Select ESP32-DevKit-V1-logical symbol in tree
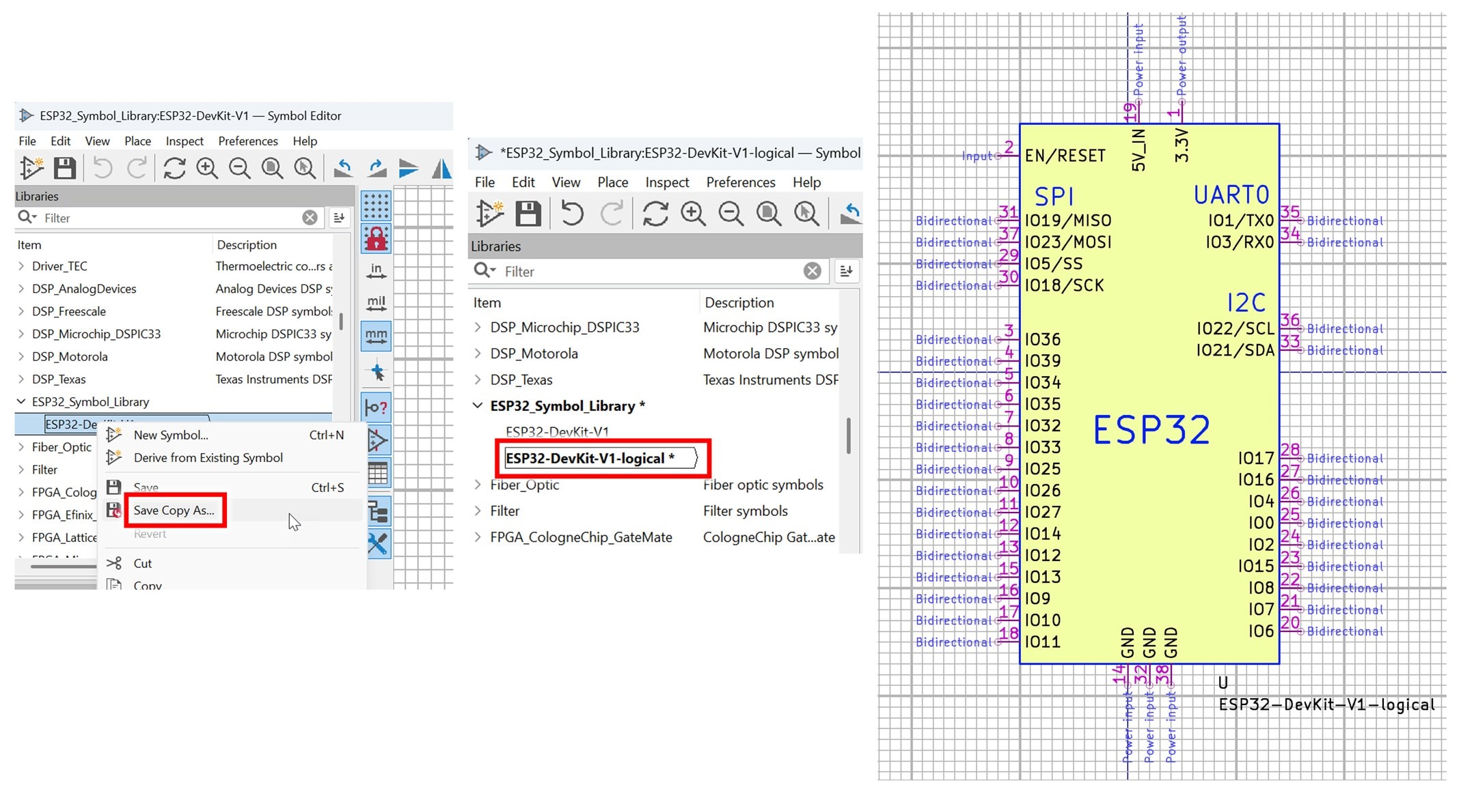Image resolution: width=1461 pixels, height=789 pixels. coord(590,459)
